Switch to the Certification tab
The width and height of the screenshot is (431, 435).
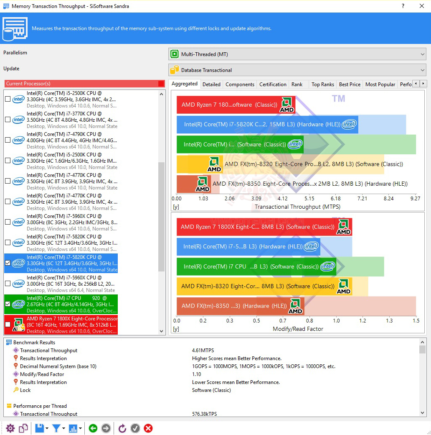click(273, 84)
